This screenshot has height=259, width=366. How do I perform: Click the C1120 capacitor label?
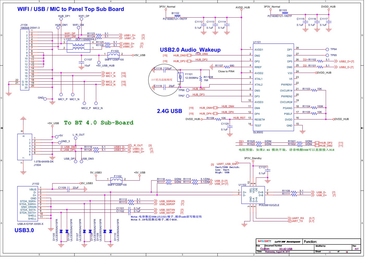[x=225, y=124]
